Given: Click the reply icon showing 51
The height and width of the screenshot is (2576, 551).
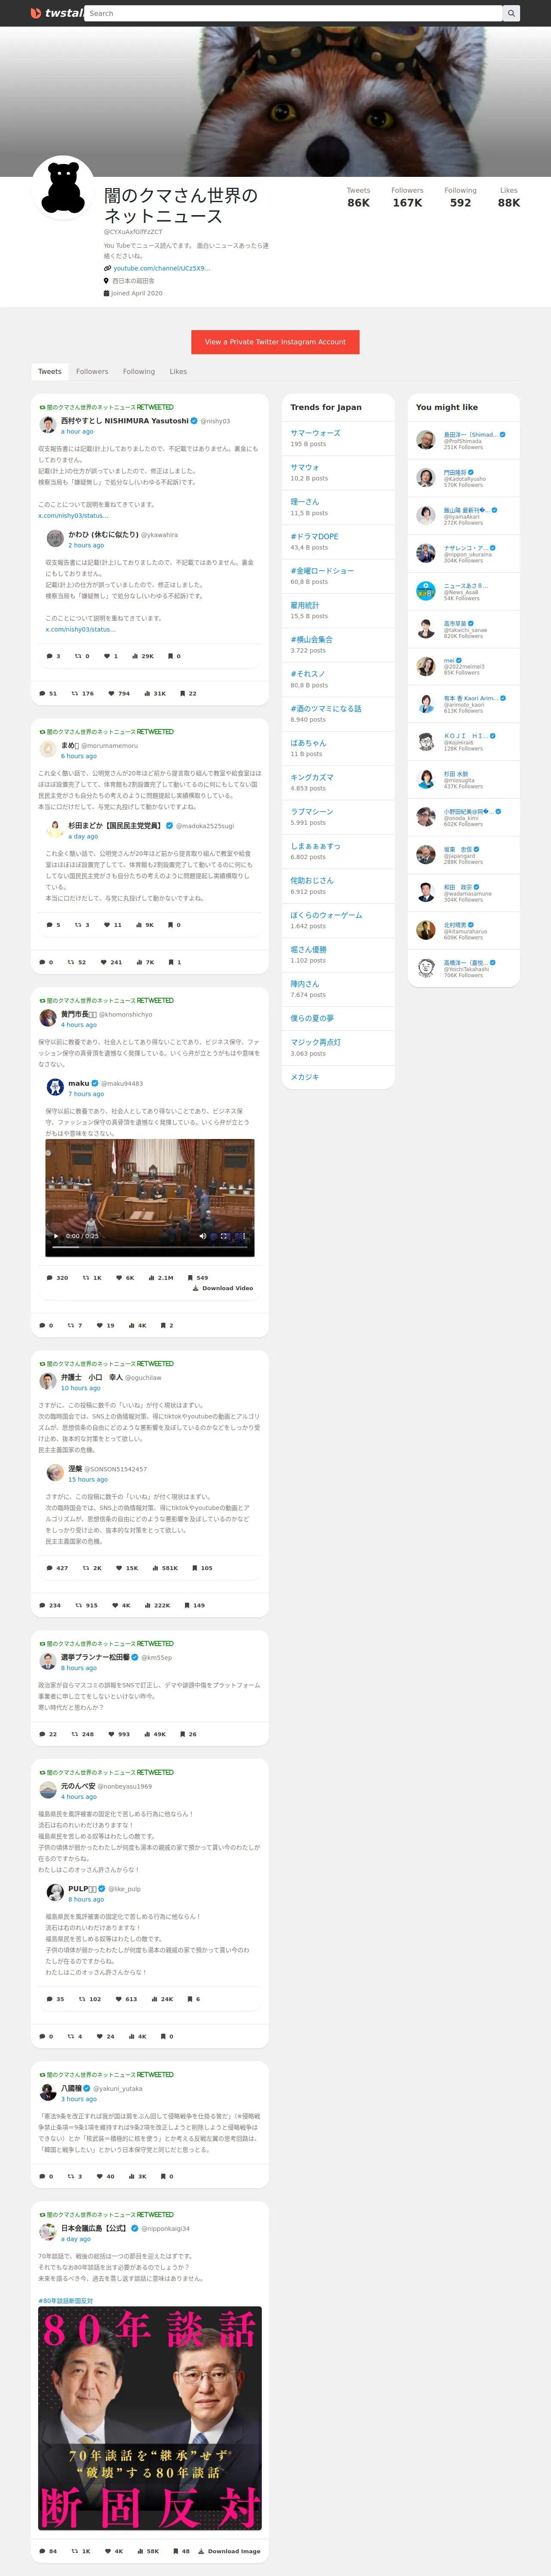Looking at the screenshot, I should [x=43, y=693].
